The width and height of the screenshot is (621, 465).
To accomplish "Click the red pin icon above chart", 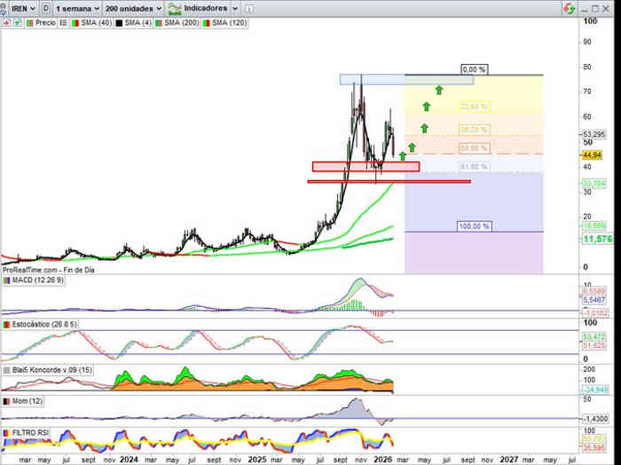I will pyautogui.click(x=5, y=22).
